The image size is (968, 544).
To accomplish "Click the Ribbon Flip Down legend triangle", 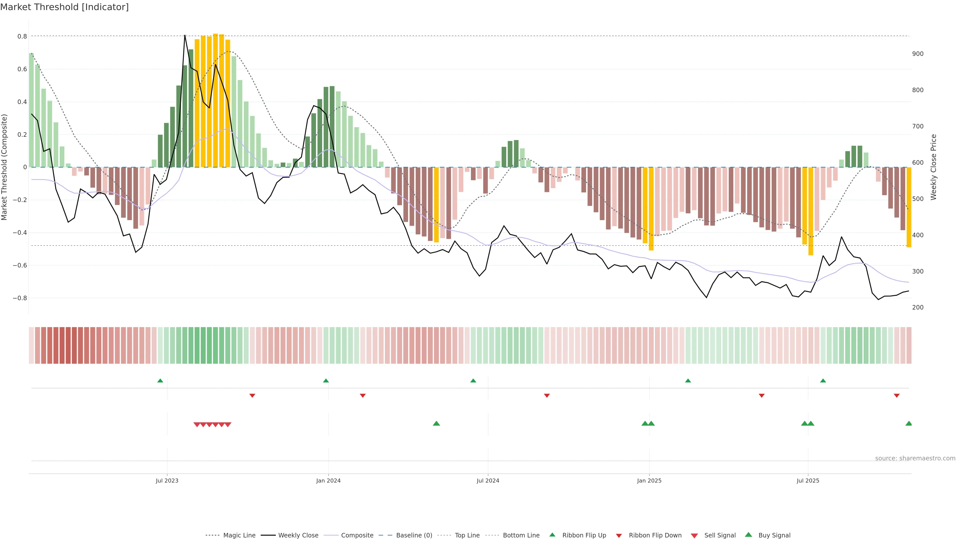I will click(x=619, y=536).
